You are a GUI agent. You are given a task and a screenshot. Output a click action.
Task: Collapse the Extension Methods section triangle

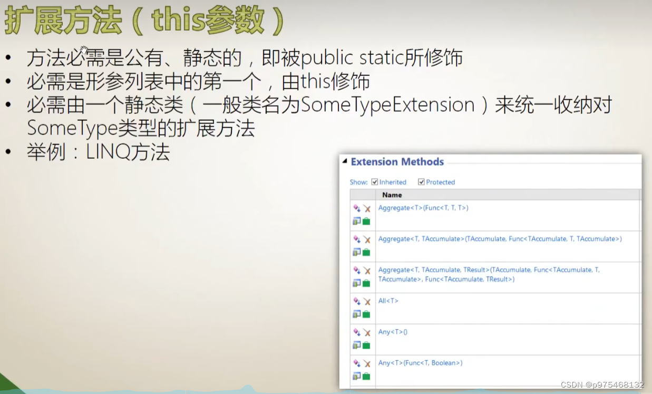345,161
